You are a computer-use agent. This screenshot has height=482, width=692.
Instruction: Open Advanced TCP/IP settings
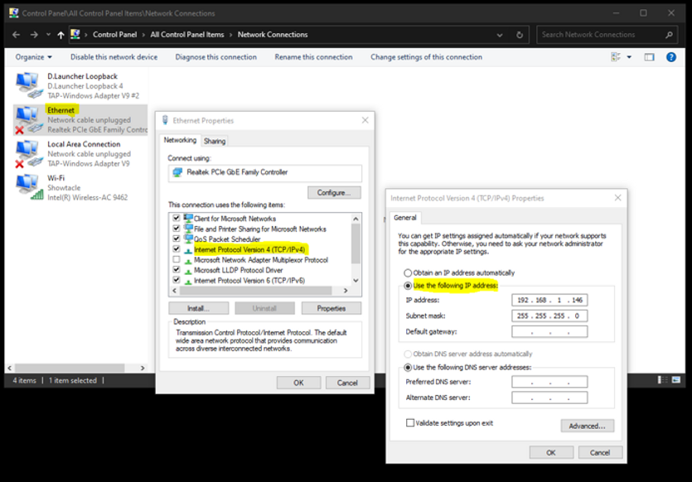tap(587, 426)
